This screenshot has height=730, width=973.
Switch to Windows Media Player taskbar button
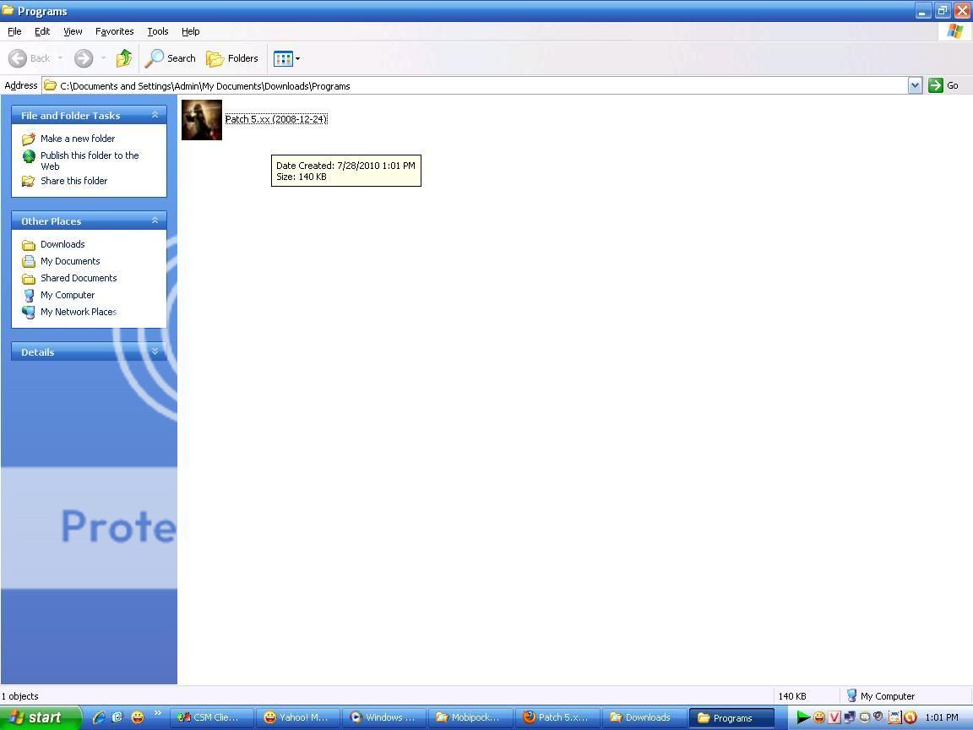click(385, 717)
